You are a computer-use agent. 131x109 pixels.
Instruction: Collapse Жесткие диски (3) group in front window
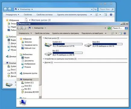coord(43,38)
